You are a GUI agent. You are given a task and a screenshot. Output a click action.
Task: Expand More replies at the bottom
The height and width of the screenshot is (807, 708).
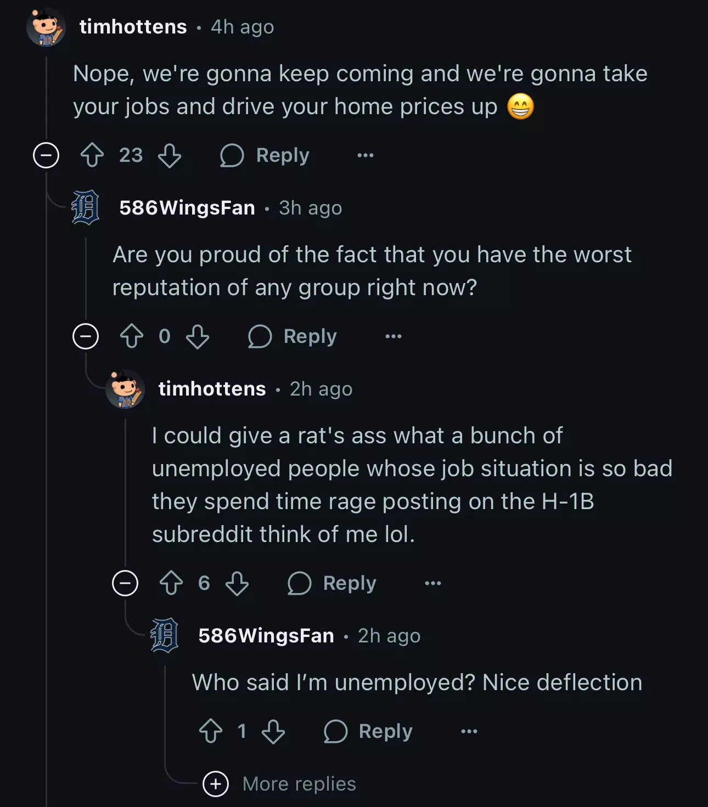click(279, 784)
